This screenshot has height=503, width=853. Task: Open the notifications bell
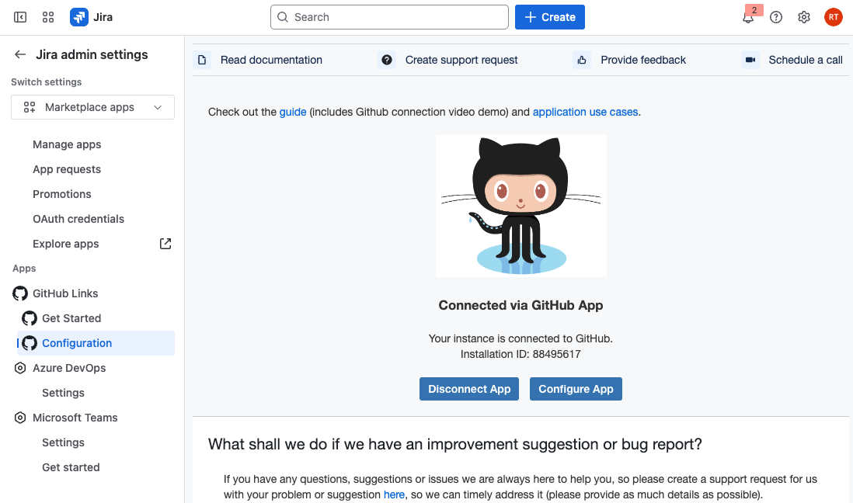point(748,18)
